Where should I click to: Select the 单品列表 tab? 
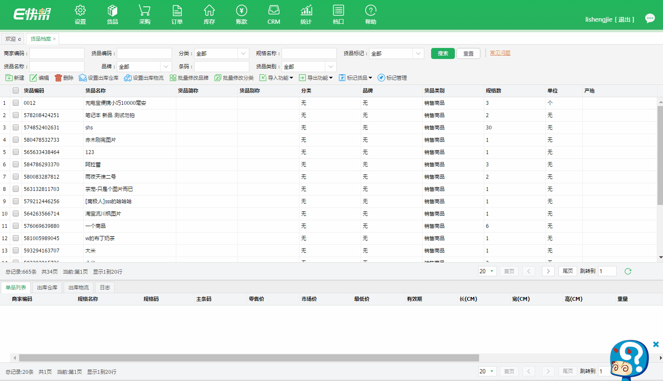tap(16, 288)
